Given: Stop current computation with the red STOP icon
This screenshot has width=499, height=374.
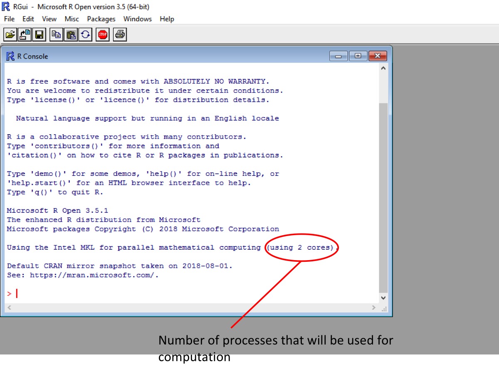Looking at the screenshot, I should (102, 34).
